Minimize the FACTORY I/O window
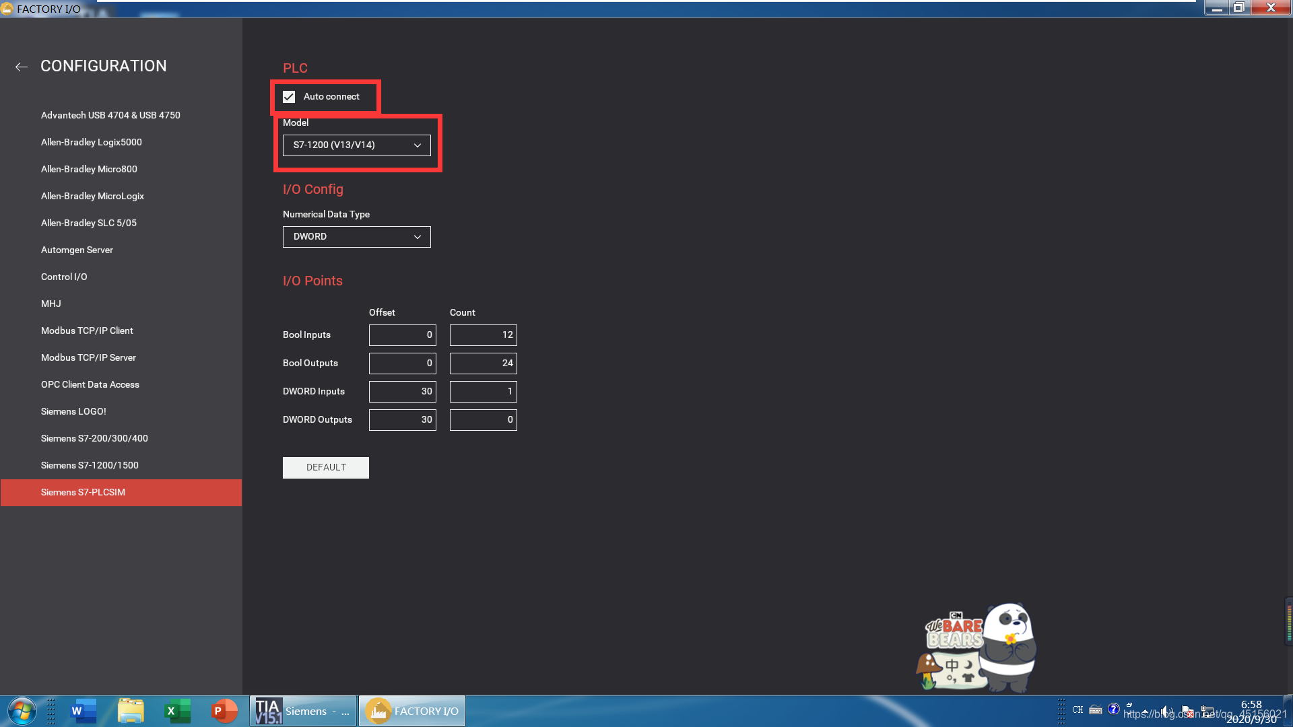The image size is (1293, 727). click(x=1216, y=8)
